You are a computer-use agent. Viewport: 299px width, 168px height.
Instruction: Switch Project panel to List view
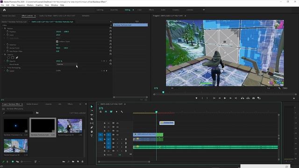8,161
